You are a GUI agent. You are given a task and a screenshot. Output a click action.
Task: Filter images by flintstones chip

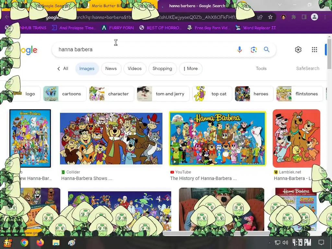(300, 94)
